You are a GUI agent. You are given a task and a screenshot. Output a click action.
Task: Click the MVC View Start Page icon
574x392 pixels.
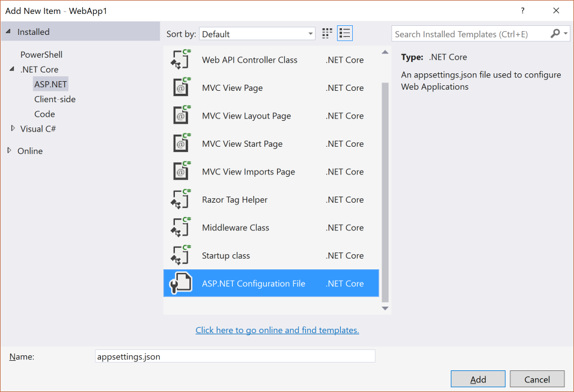[181, 144]
